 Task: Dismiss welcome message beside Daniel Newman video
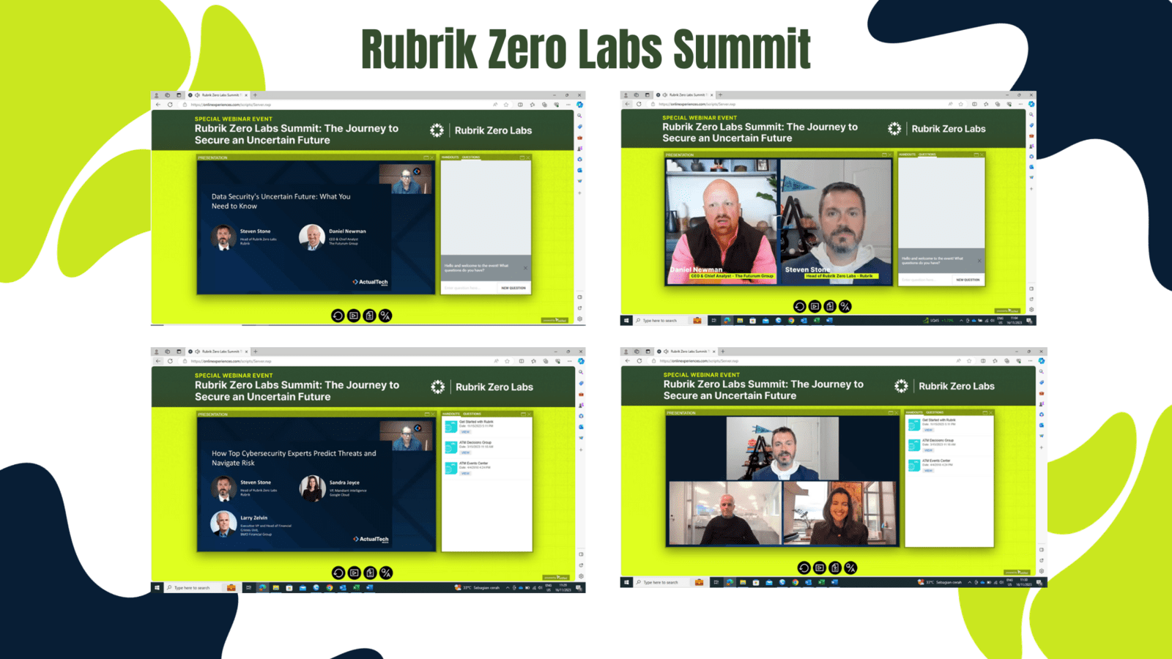coord(979,261)
